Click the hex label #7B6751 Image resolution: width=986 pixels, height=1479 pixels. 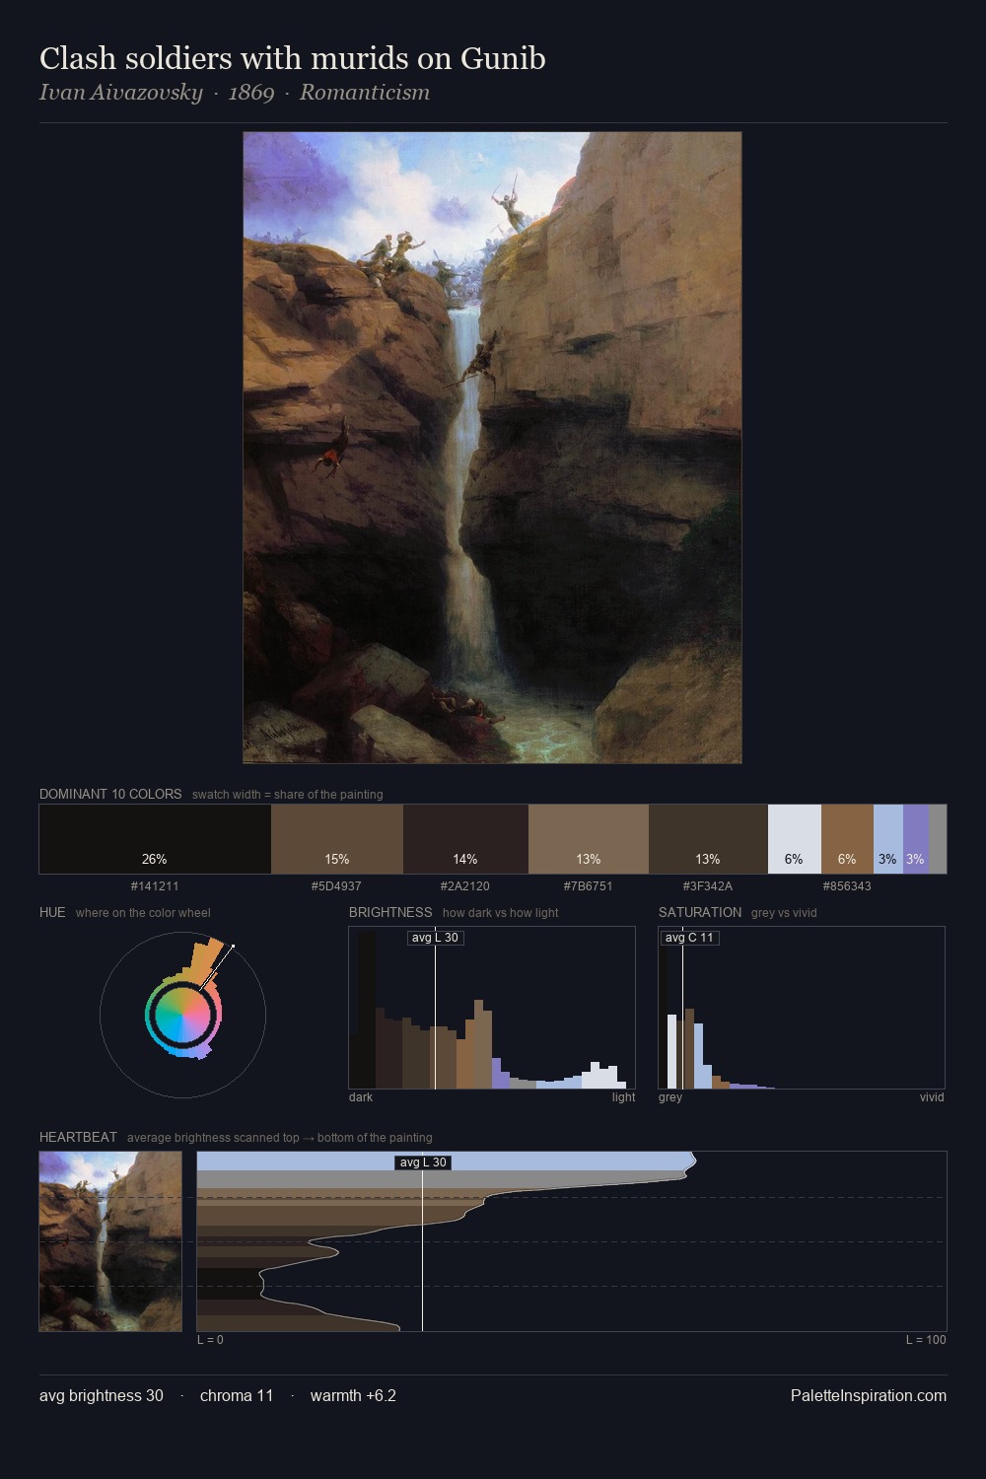[589, 886]
